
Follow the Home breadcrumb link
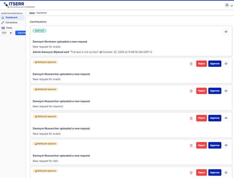[32, 13]
